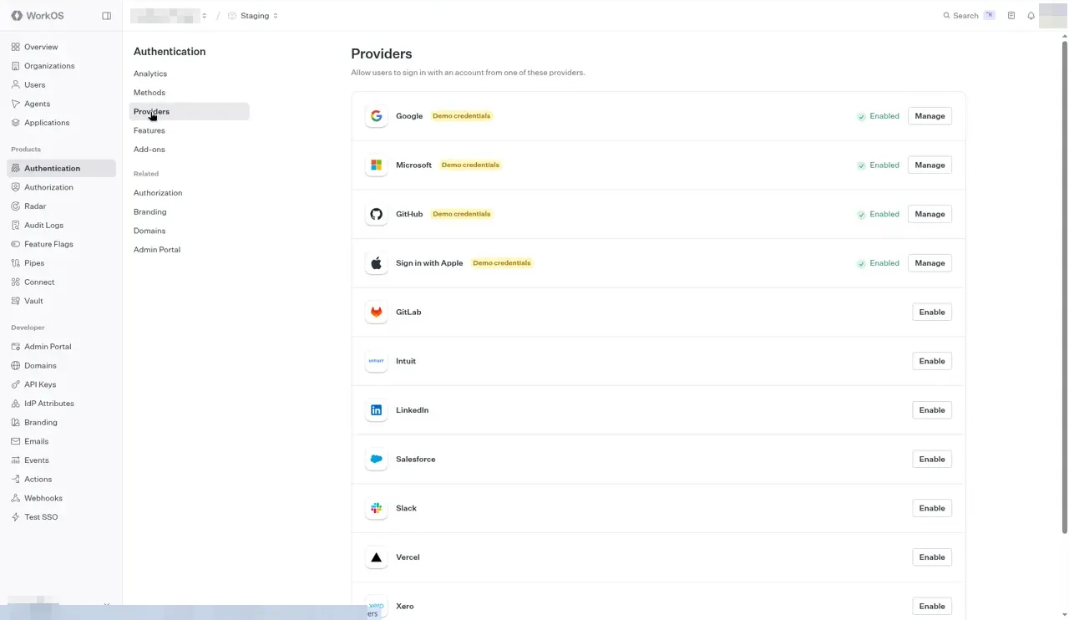Click the Radar icon
1069x620 pixels.
tap(16, 206)
